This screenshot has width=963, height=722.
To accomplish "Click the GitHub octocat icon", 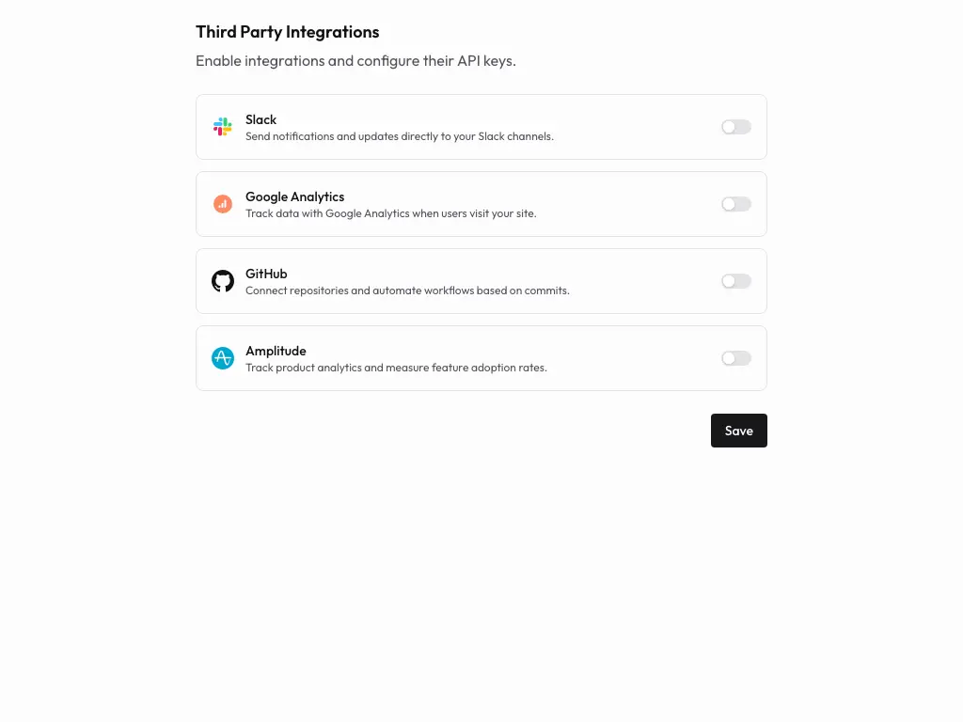I will [x=223, y=280].
